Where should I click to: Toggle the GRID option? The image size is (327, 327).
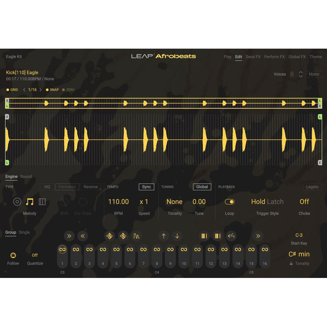[x=12, y=90]
